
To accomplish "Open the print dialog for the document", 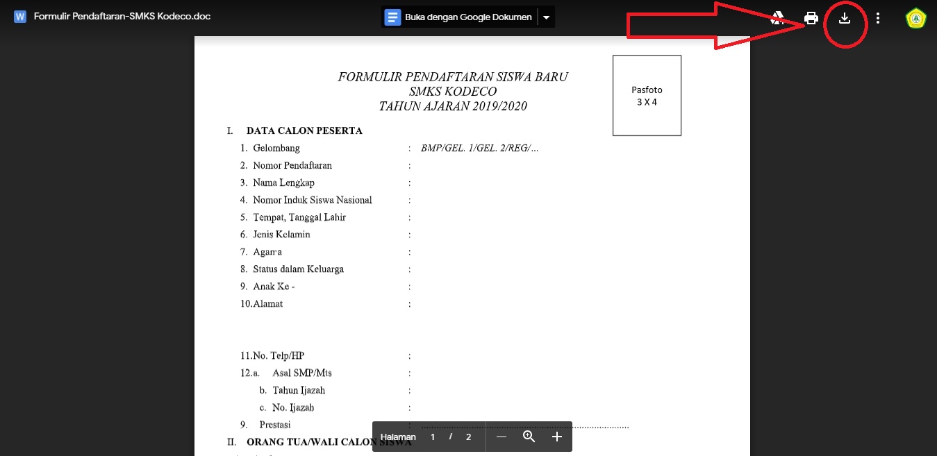I will tap(811, 18).
